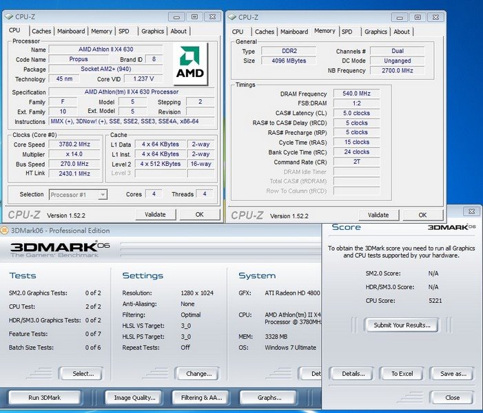Open Graphics tab in left CPU-Z window
Image resolution: width=483 pixels, height=413 pixels.
tap(152, 31)
